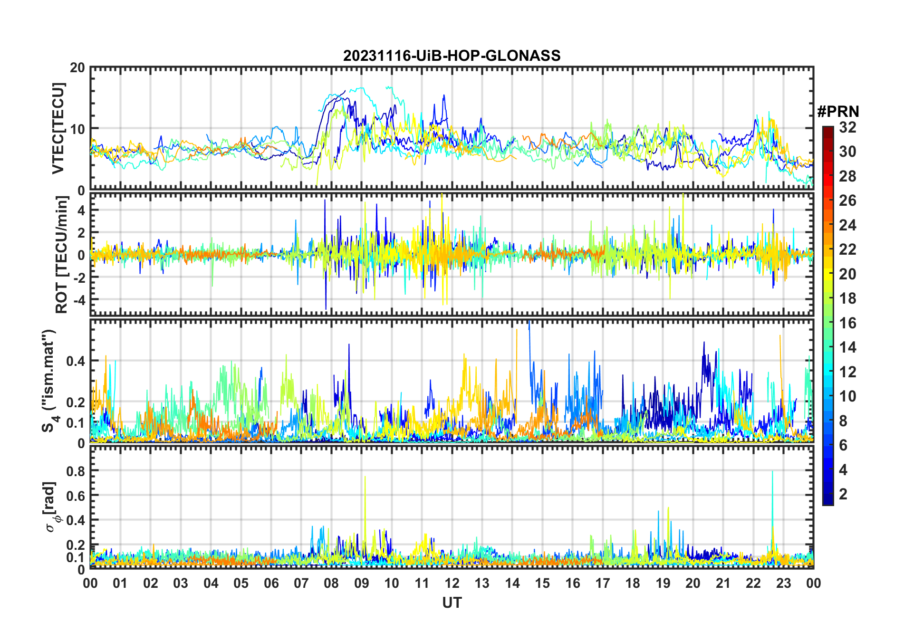This screenshot has width=904, height=632.
Task: Click the "16" label on the PRN colorbar
Action: tap(848, 323)
